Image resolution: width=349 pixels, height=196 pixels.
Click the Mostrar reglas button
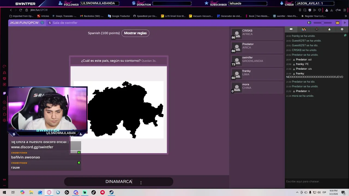[x=135, y=33]
